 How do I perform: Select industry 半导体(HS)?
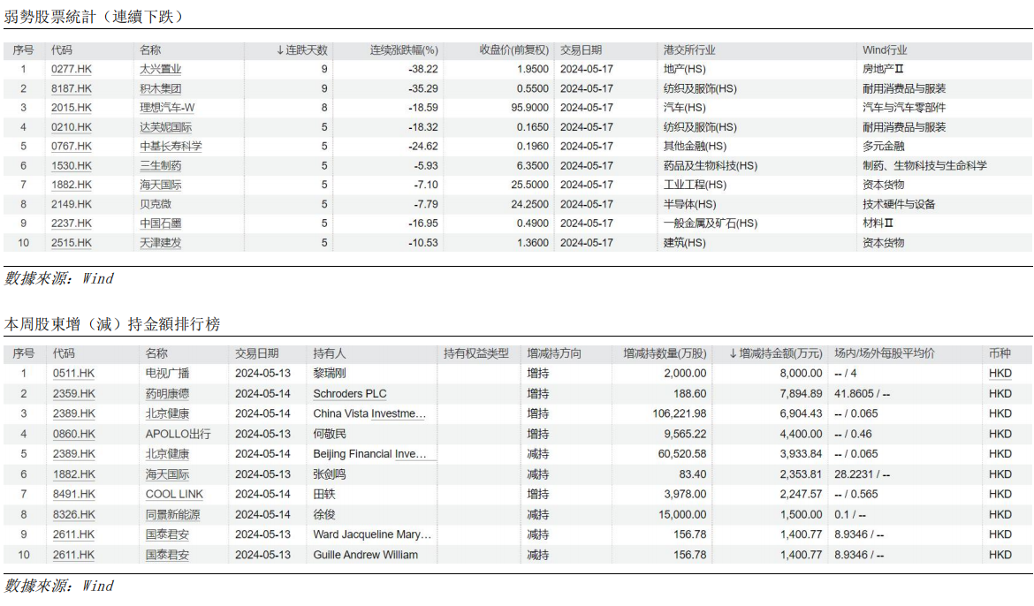point(689,204)
